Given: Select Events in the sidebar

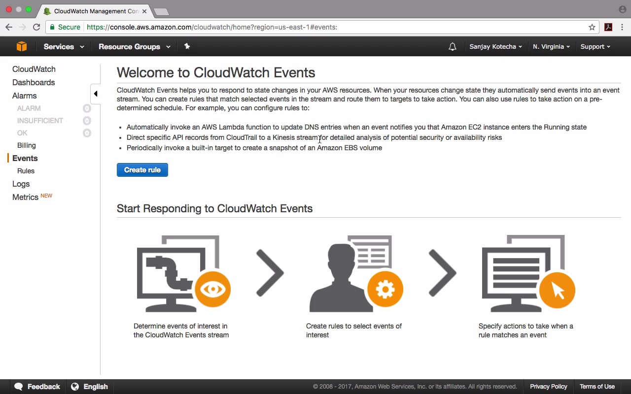Looking at the screenshot, I should tap(25, 158).
